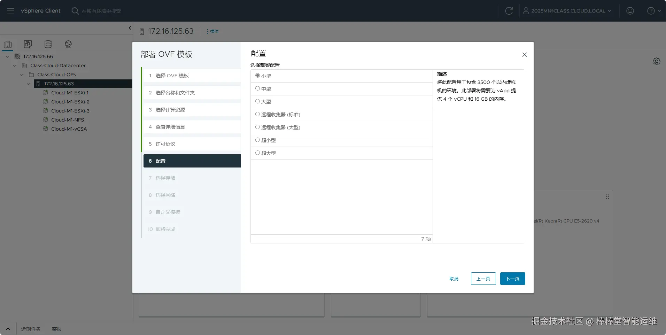666x335 pixels.
Task: Select Cloud-M1-ESXi-3 in the inventory tree
Action: click(x=70, y=111)
